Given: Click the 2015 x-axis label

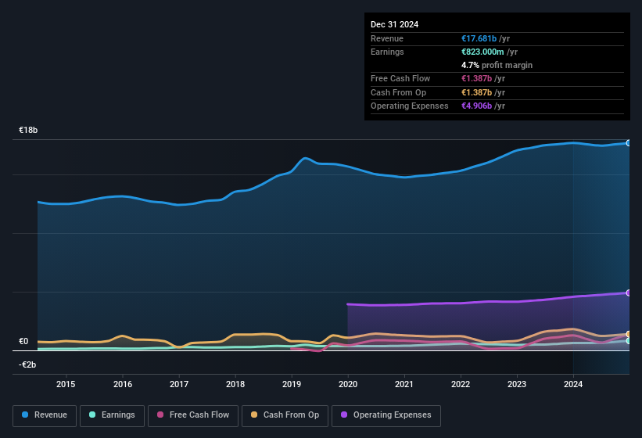Looking at the screenshot, I should (66, 384).
